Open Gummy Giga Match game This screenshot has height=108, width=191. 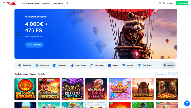point(120,89)
